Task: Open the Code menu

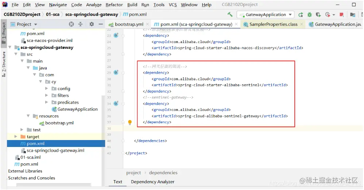Action: (x=76, y=5)
